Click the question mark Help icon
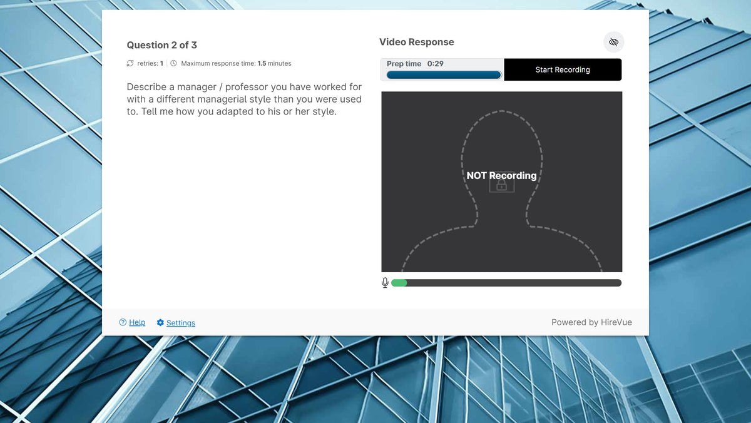Screen dimensions: 751x423 123,322
